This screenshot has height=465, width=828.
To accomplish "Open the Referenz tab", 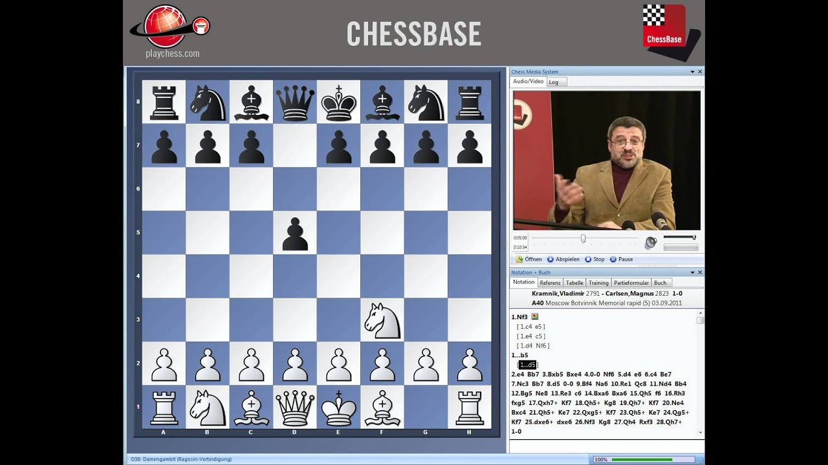I will 550,283.
